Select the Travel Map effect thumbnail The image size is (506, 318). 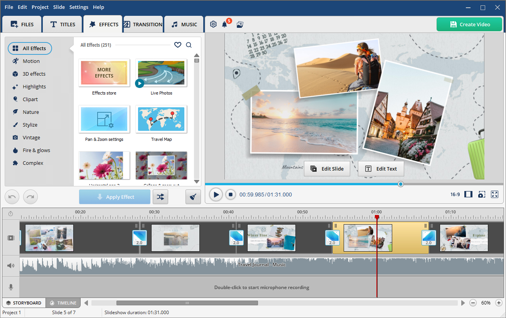point(161,119)
